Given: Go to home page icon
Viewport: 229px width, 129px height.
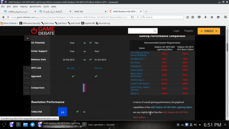Looking at the screenshot, I should click(x=212, y=17).
